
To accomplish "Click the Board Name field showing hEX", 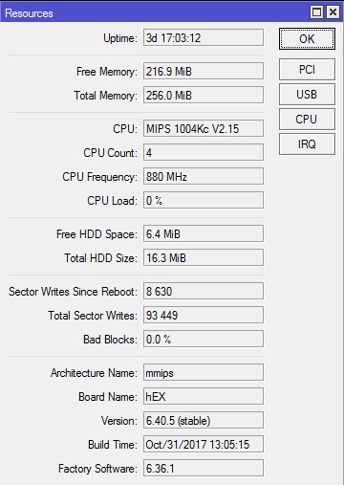I will pyautogui.click(x=204, y=396).
